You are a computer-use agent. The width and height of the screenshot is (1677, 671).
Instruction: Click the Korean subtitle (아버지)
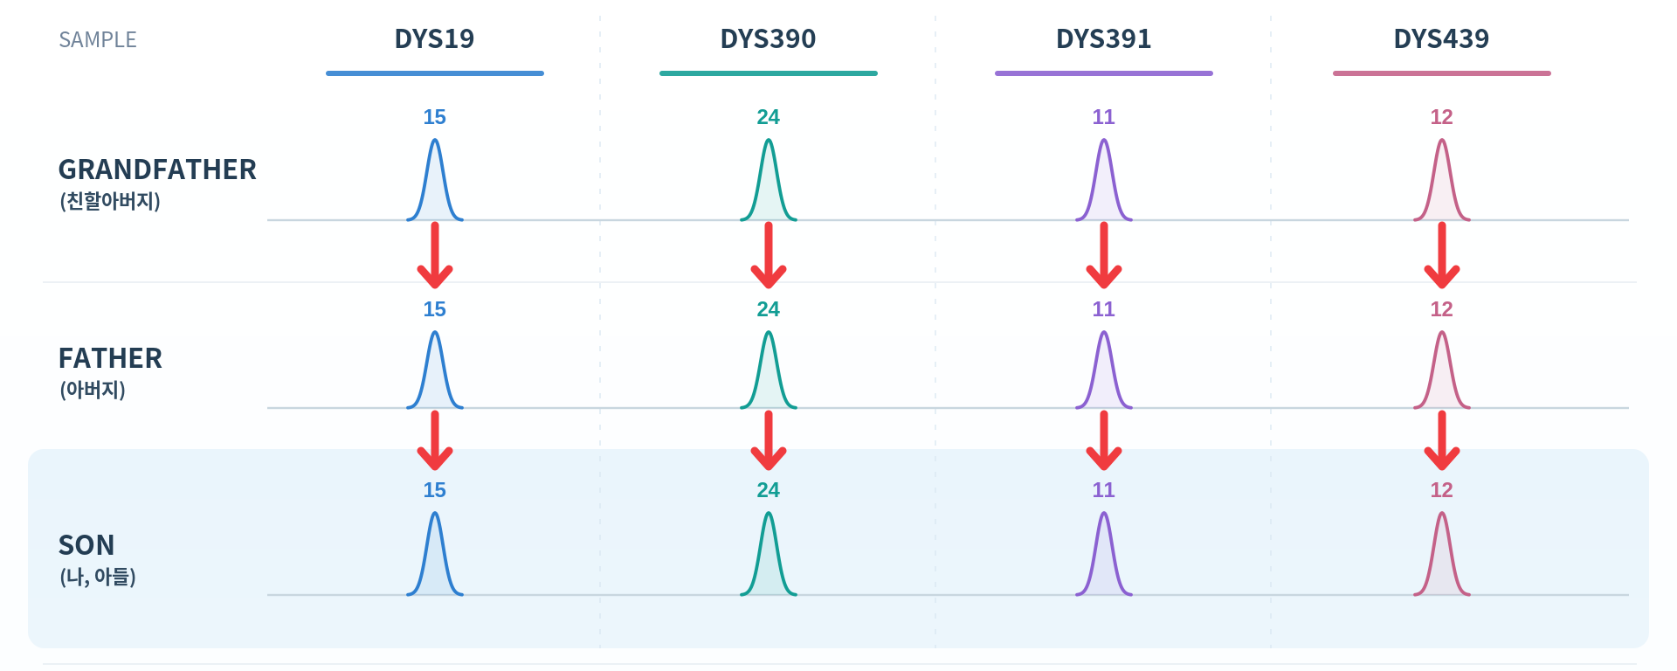tap(93, 390)
